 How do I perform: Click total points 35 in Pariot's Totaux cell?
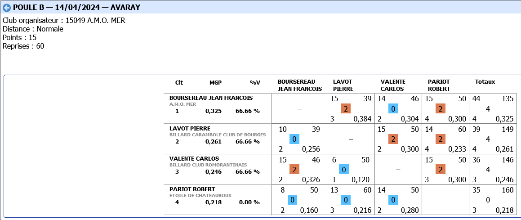[x=476, y=190]
